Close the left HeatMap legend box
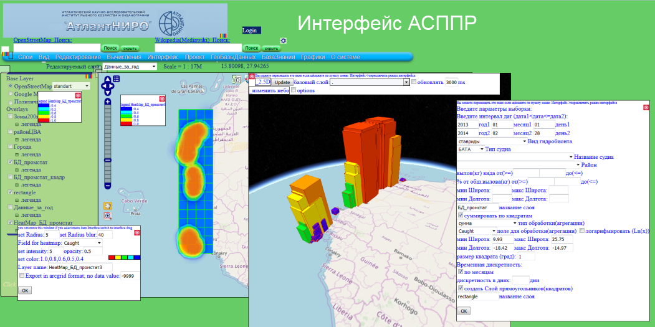The image size is (655, 327). coord(78,96)
